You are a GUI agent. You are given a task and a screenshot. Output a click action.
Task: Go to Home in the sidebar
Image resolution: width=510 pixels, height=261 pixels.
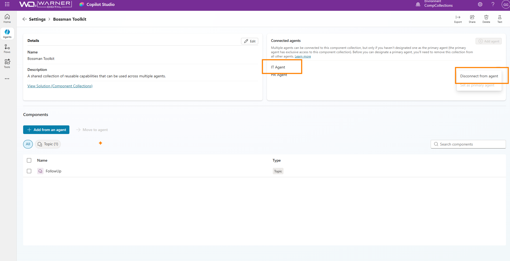(7, 19)
